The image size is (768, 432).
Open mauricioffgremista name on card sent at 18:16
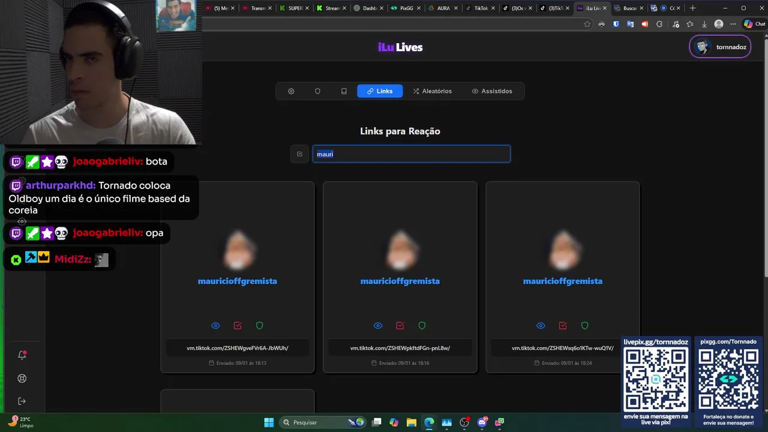[x=400, y=281]
